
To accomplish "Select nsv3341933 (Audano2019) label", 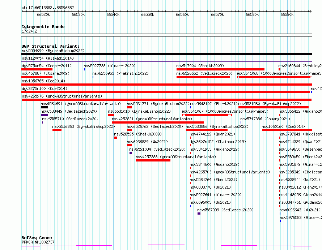I will pos(215,149).
